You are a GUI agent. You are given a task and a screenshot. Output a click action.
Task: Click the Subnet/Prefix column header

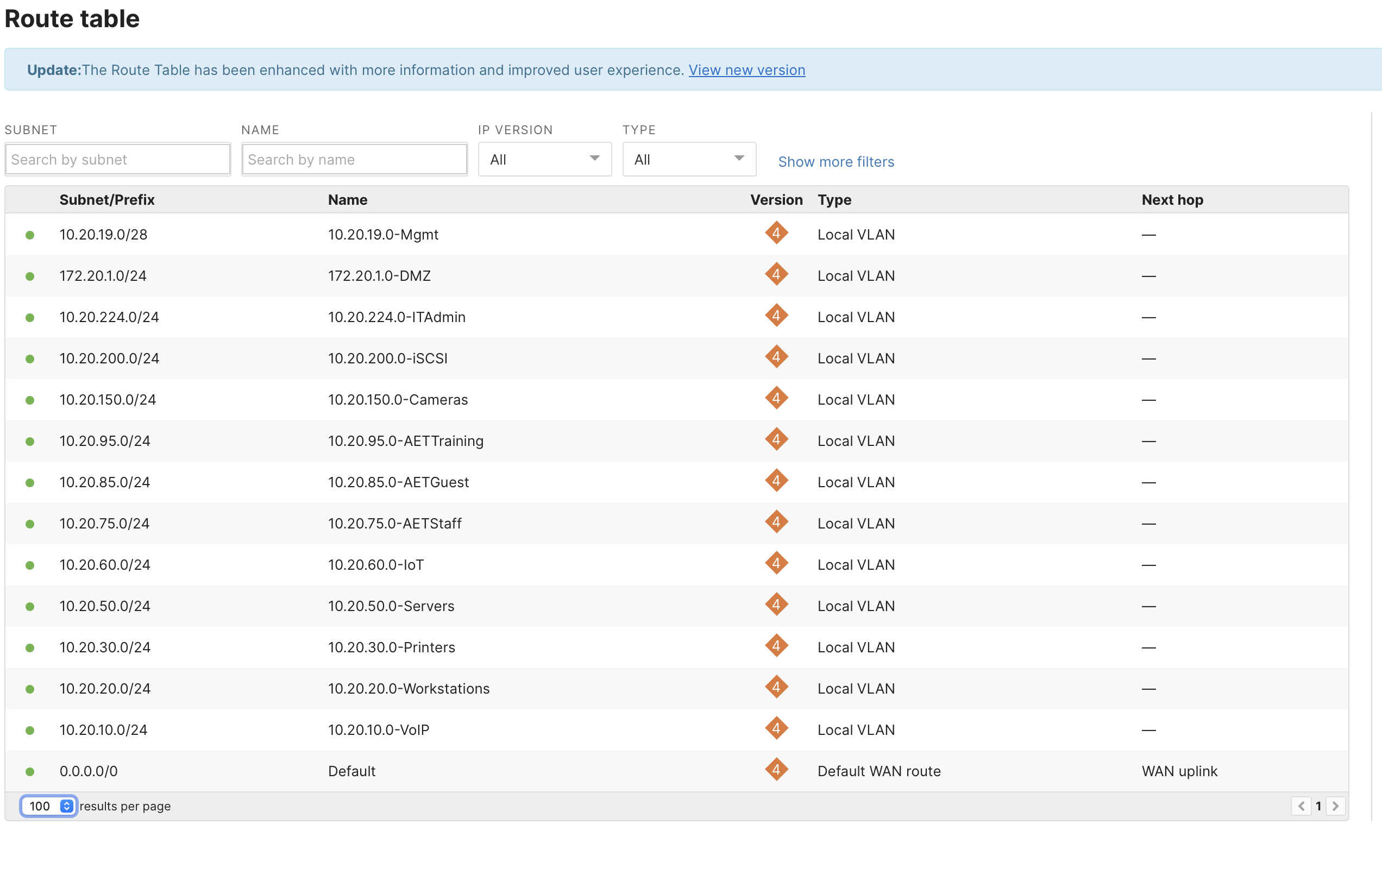[107, 199]
